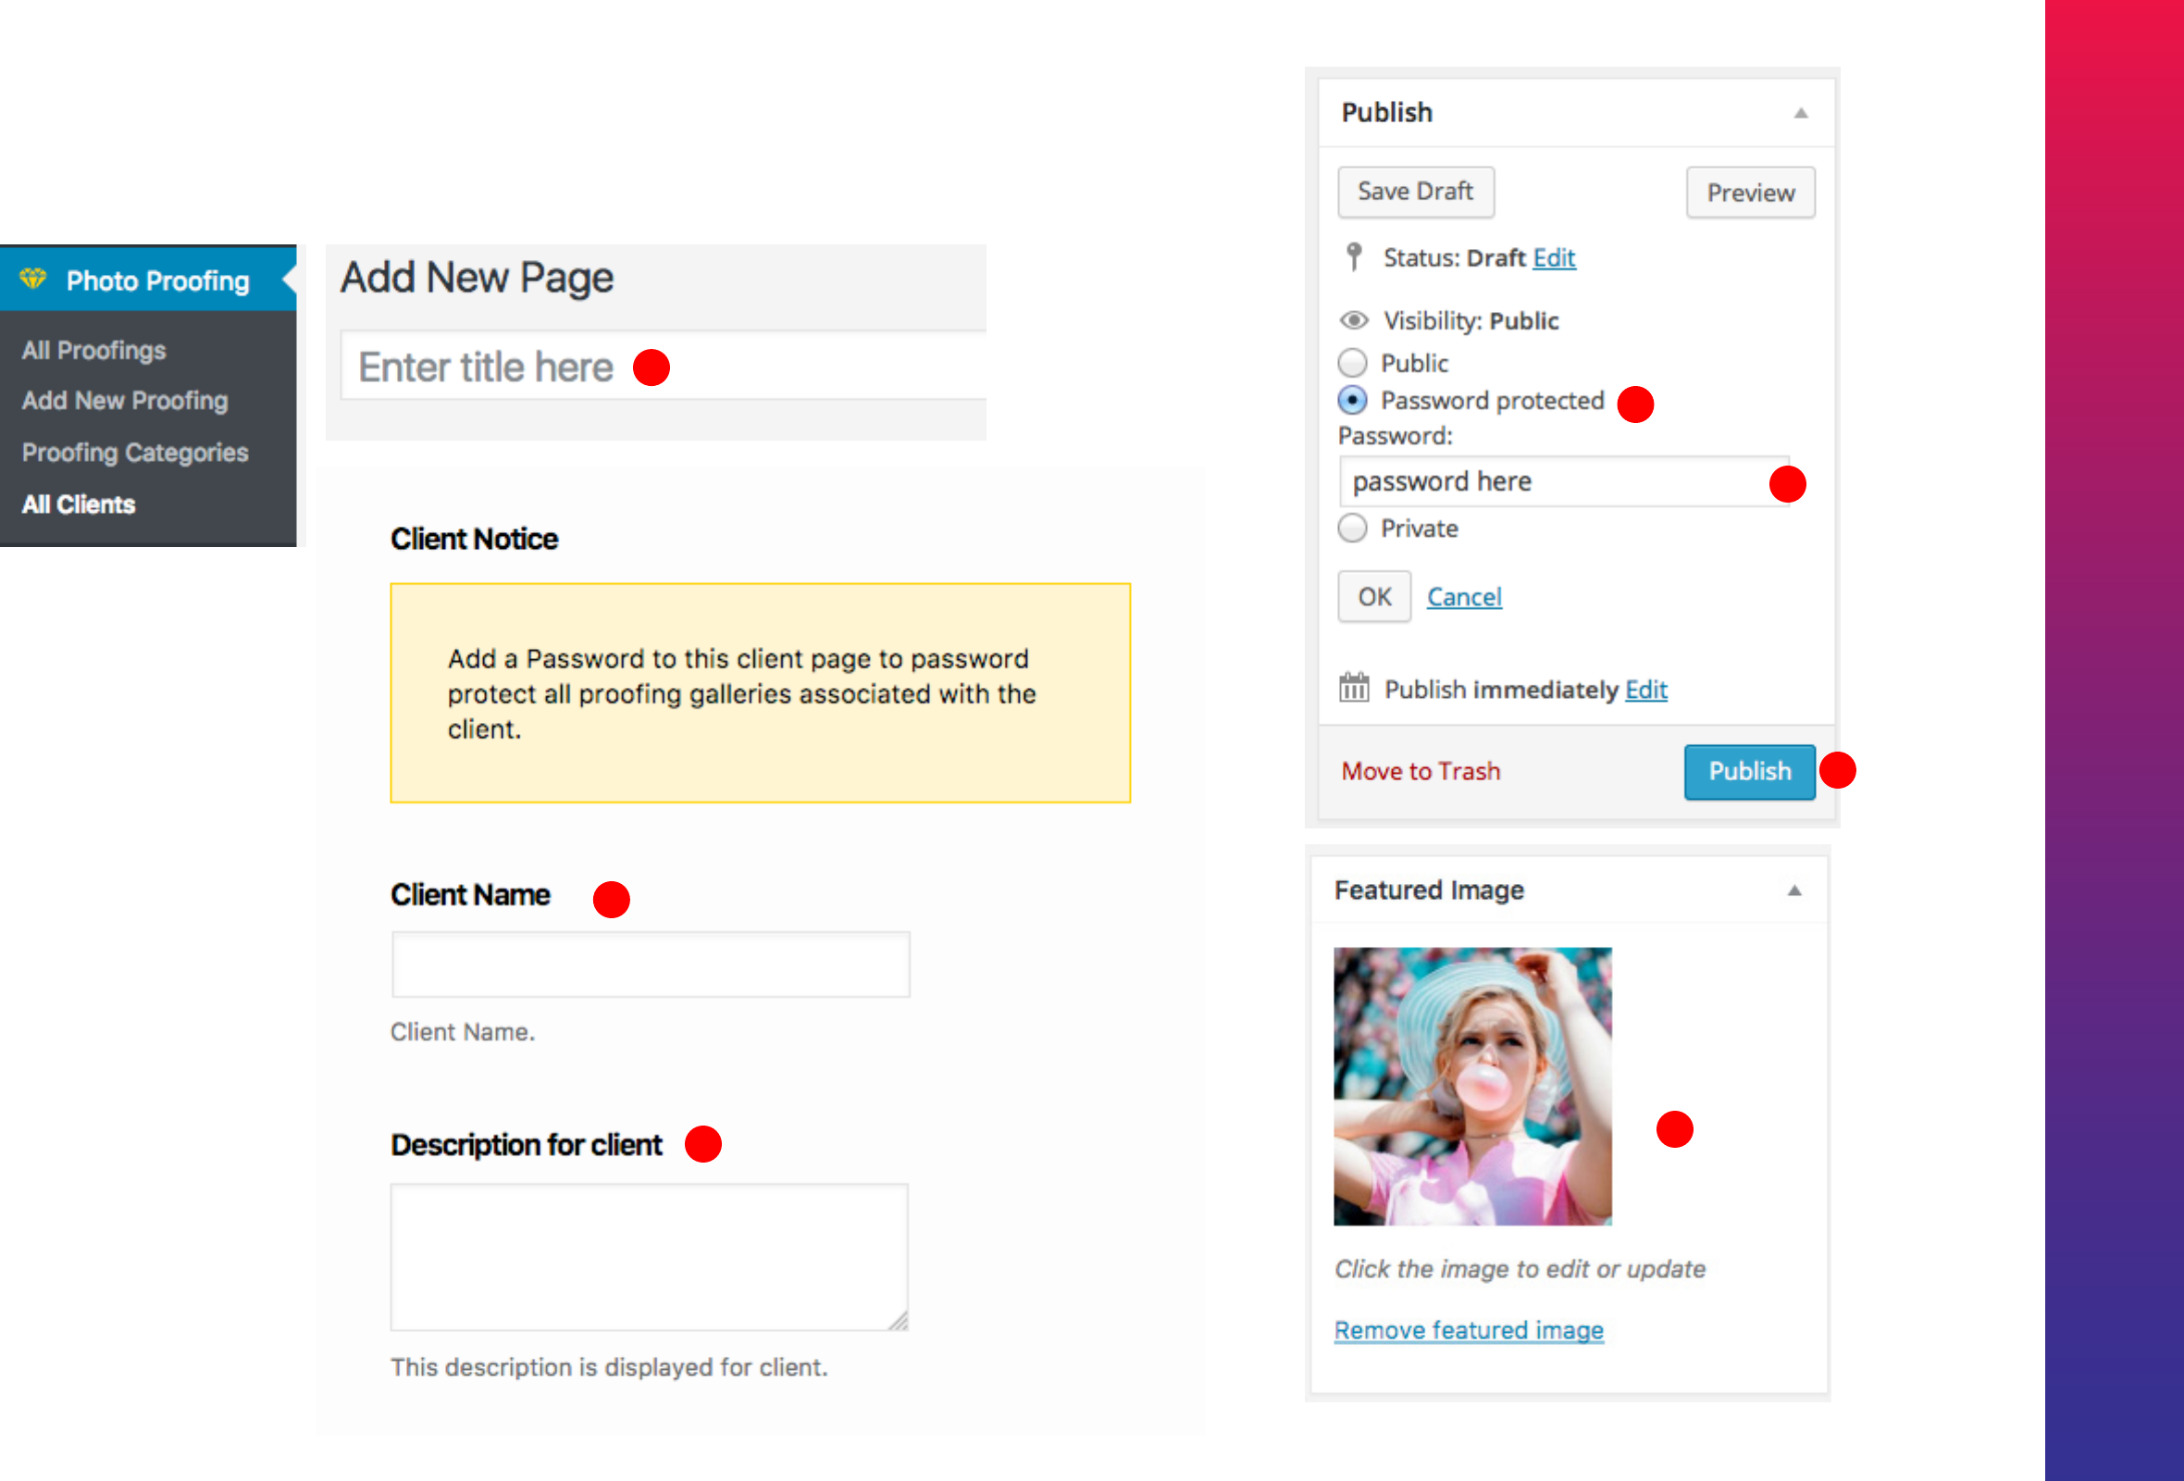
Task: Go to Add New Proofing
Action: point(125,400)
